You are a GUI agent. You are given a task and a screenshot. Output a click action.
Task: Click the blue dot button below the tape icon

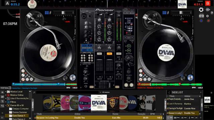[x=201, y=21]
